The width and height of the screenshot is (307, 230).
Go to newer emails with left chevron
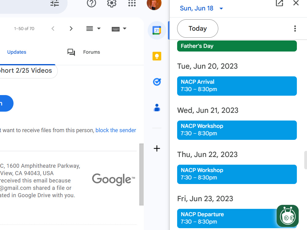click(53, 29)
